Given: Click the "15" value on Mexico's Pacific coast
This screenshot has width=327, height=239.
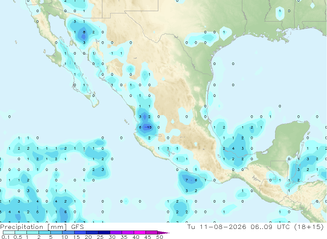Looking at the screenshot, I should point(149,127).
